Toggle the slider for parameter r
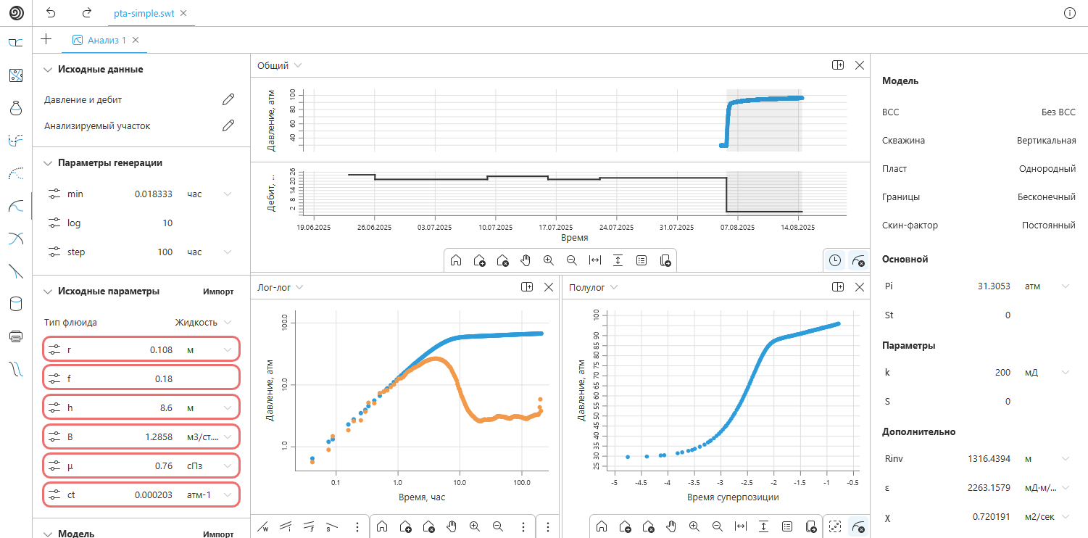This screenshot has width=1088, height=538. pyautogui.click(x=55, y=350)
